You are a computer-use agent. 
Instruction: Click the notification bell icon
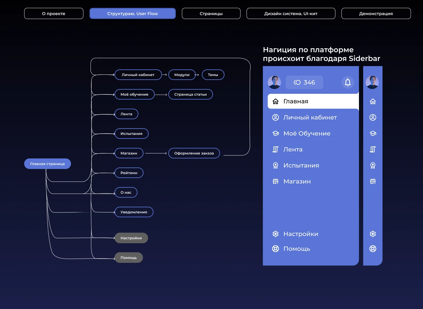(x=347, y=82)
